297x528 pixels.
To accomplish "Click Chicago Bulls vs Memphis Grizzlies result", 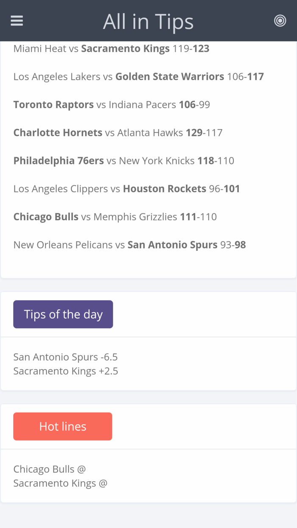I will coord(115,216).
